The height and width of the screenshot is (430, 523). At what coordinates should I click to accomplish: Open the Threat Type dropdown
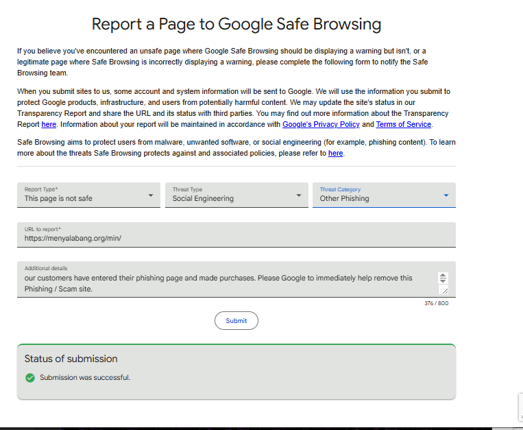[x=236, y=195]
